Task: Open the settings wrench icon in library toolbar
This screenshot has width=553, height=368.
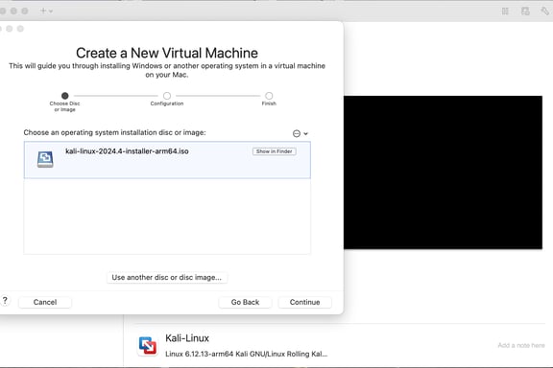Action: [545, 11]
